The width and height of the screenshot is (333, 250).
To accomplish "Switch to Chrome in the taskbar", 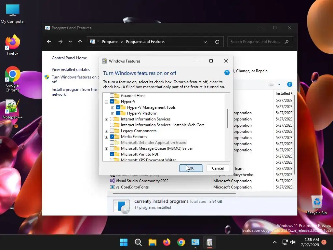I will pyautogui.click(x=181, y=242).
